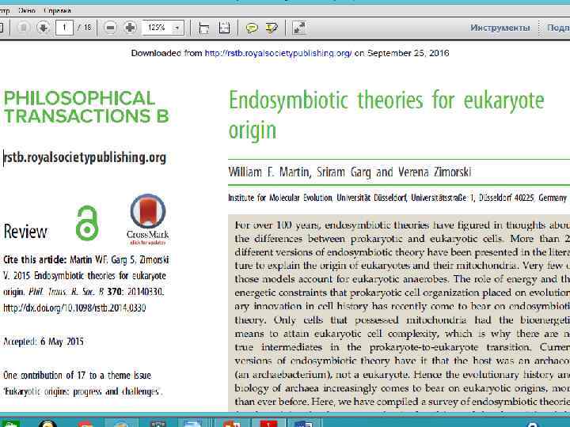This screenshot has height=427, width=570.
Task: Click the green open access lock icon
Action: [x=87, y=223]
